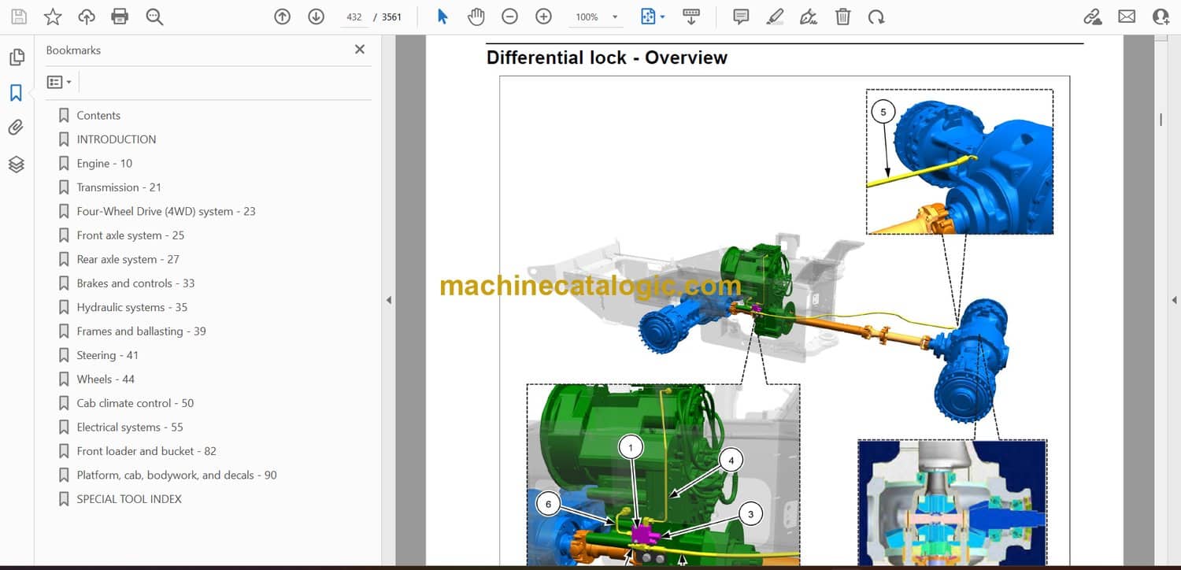Viewport: 1181px width, 570px height.
Task: Jump to Rear axle system - 27 bookmark
Action: (x=128, y=259)
